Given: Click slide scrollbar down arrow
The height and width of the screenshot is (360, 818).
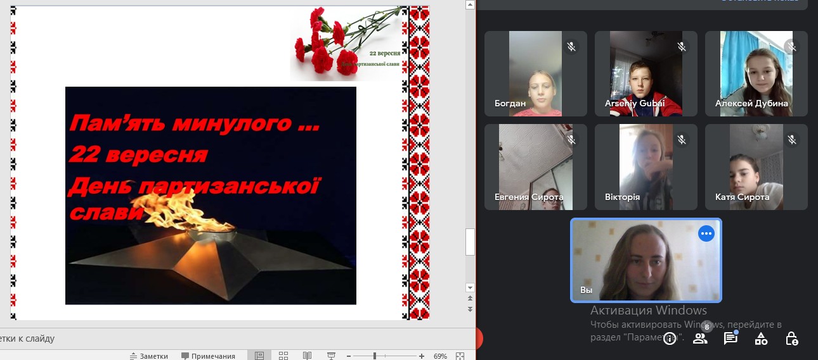Looking at the screenshot, I should tap(470, 287).
